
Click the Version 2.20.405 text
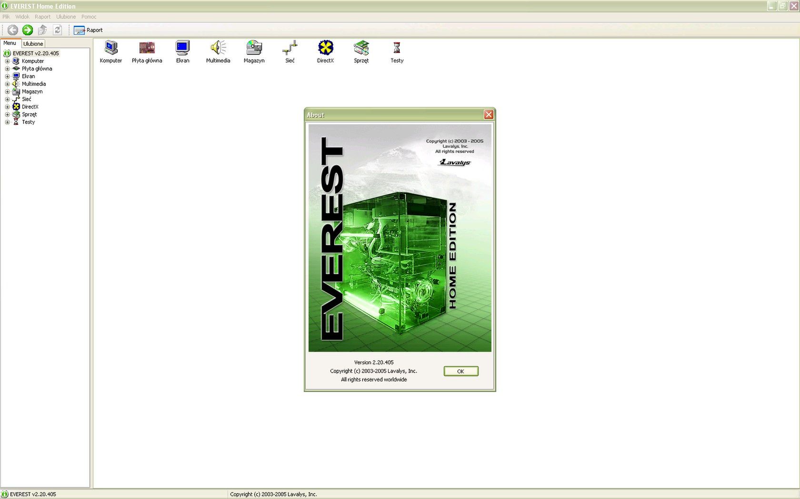[x=374, y=362]
